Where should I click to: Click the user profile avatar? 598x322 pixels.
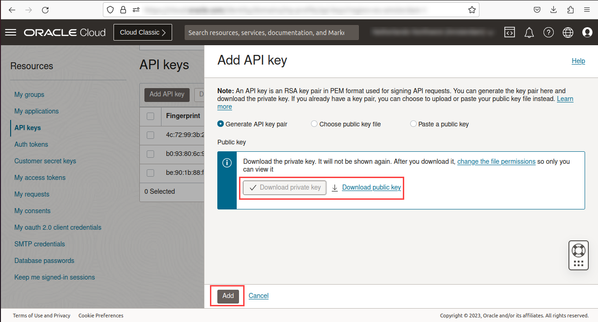[587, 32]
